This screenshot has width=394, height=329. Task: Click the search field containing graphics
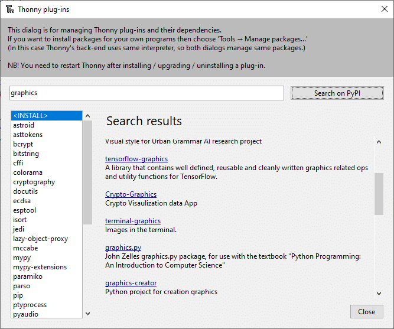[146, 93]
